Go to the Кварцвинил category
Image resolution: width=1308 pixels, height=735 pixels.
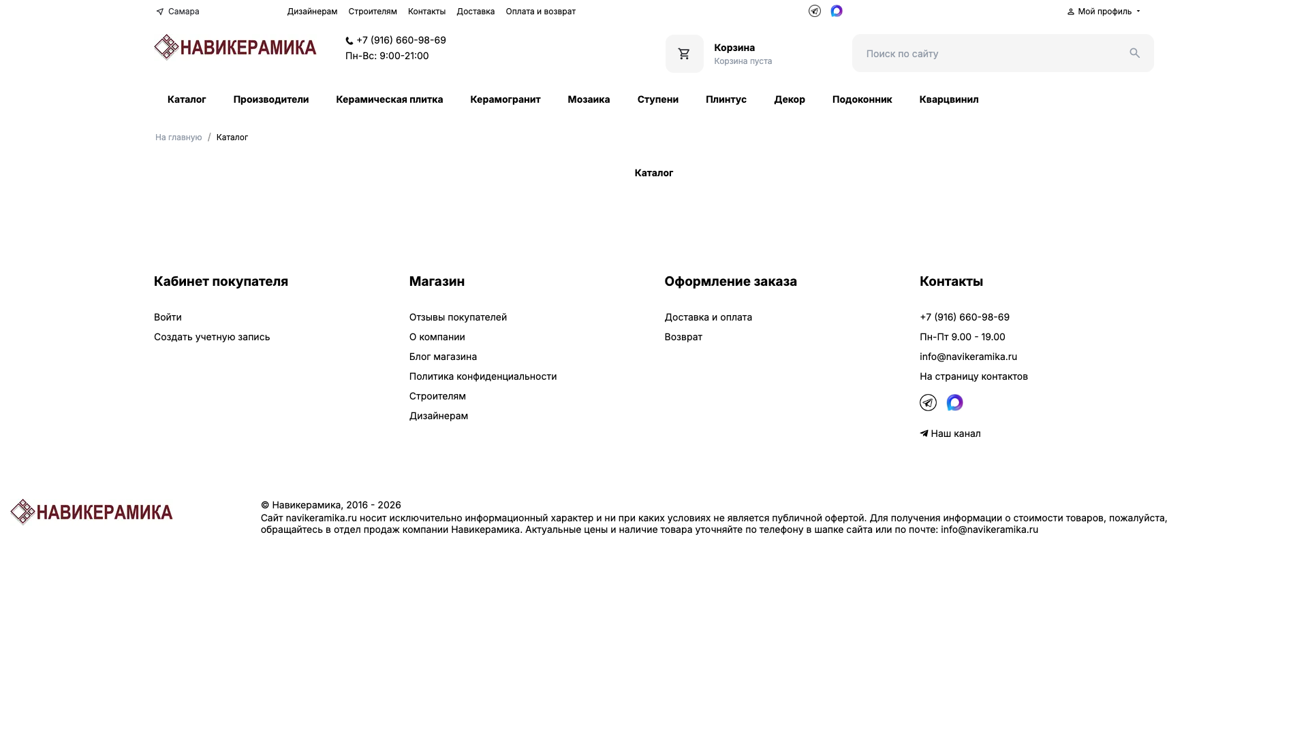pos(948,99)
